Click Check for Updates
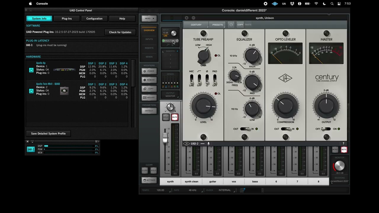This screenshot has width=379, height=213. [120, 32]
